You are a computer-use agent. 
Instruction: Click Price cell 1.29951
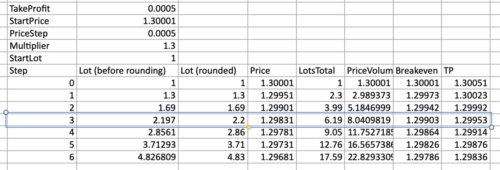(x=272, y=95)
